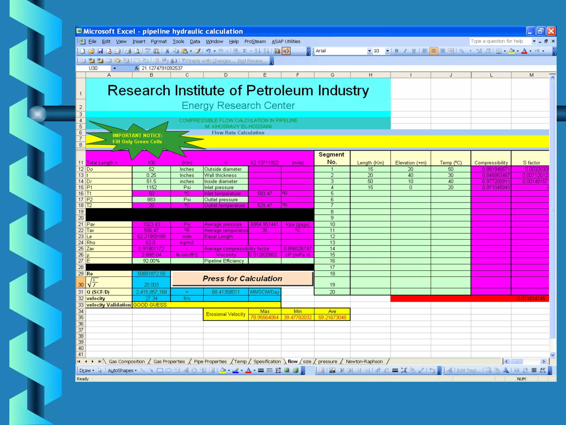
Task: Click the Format Painter brush icon
Action: [198, 51]
